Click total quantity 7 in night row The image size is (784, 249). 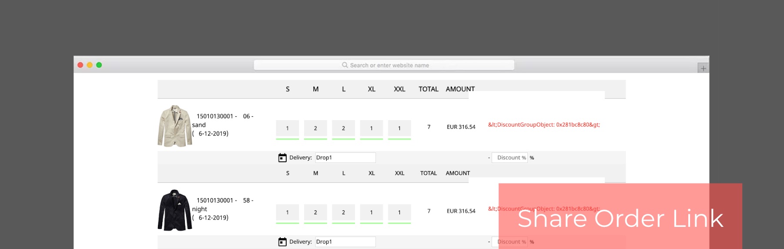click(x=429, y=211)
